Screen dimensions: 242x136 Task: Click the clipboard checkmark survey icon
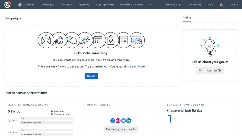[x=111, y=40]
